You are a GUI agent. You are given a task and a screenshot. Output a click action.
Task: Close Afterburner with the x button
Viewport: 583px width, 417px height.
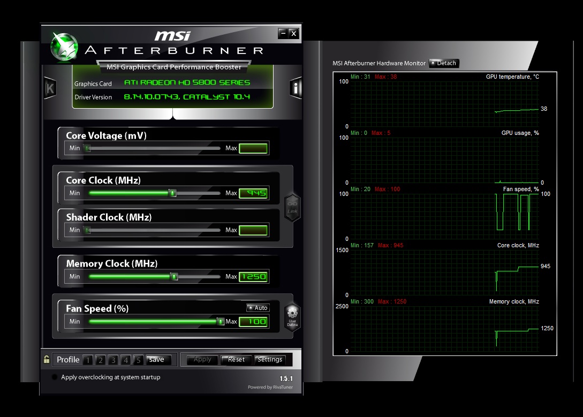293,34
